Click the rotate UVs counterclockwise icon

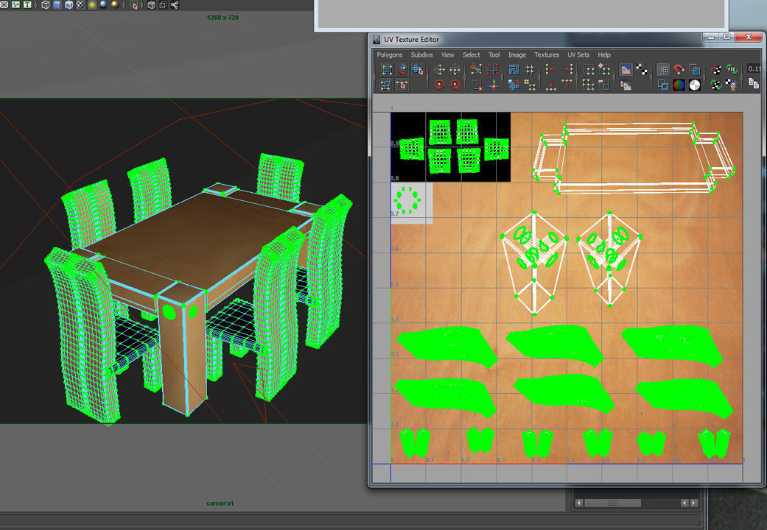pos(439,85)
